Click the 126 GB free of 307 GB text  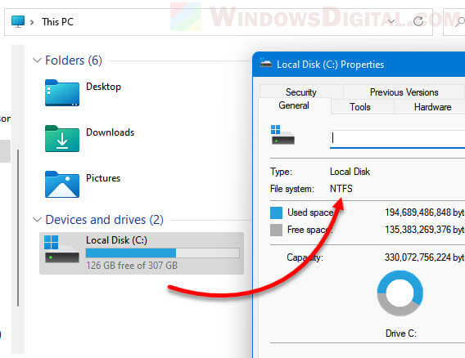coord(132,266)
